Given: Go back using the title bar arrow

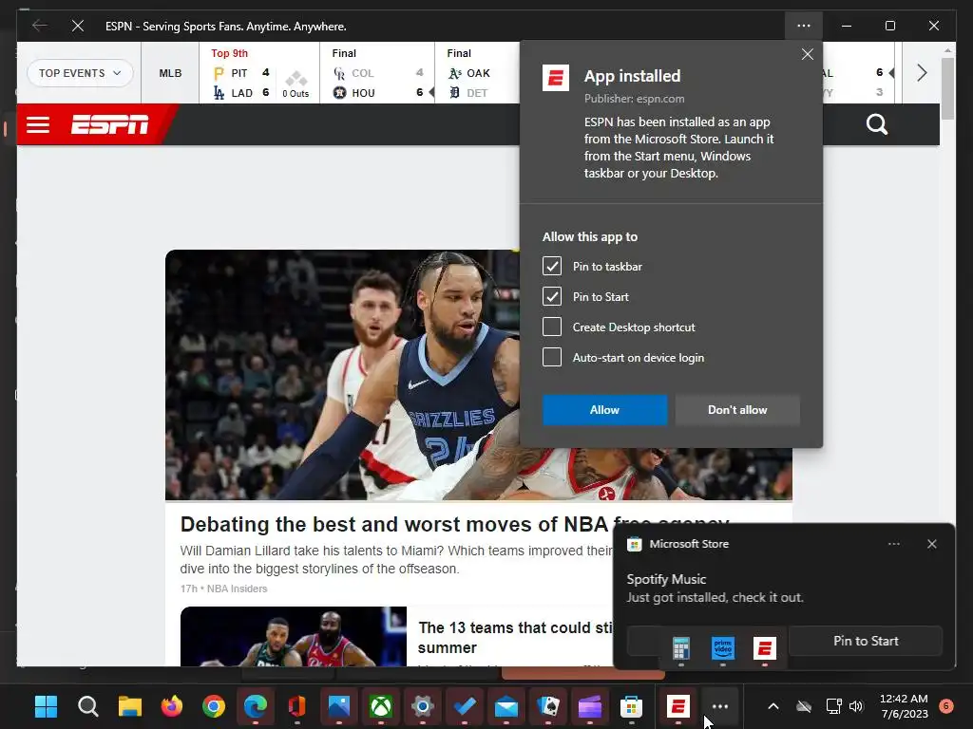Looking at the screenshot, I should click(40, 26).
